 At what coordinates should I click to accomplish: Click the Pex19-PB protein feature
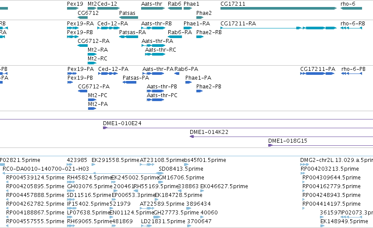70,82
